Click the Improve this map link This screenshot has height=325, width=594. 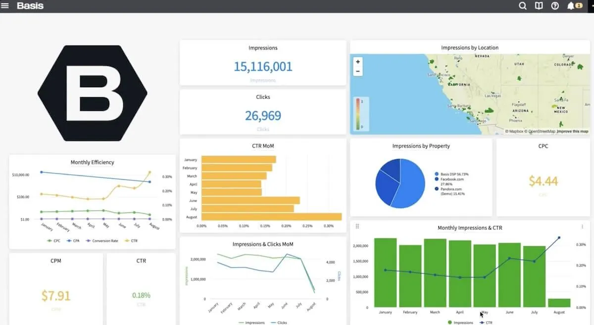click(x=573, y=131)
